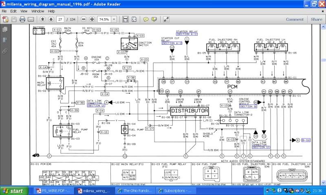Print the document using the printer icon
326x195 pixels.
22,19
